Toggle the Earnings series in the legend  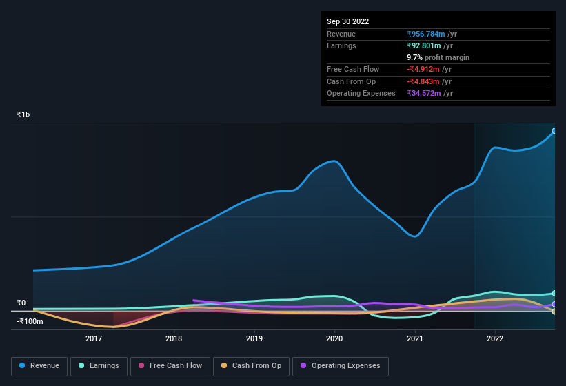[x=99, y=366]
